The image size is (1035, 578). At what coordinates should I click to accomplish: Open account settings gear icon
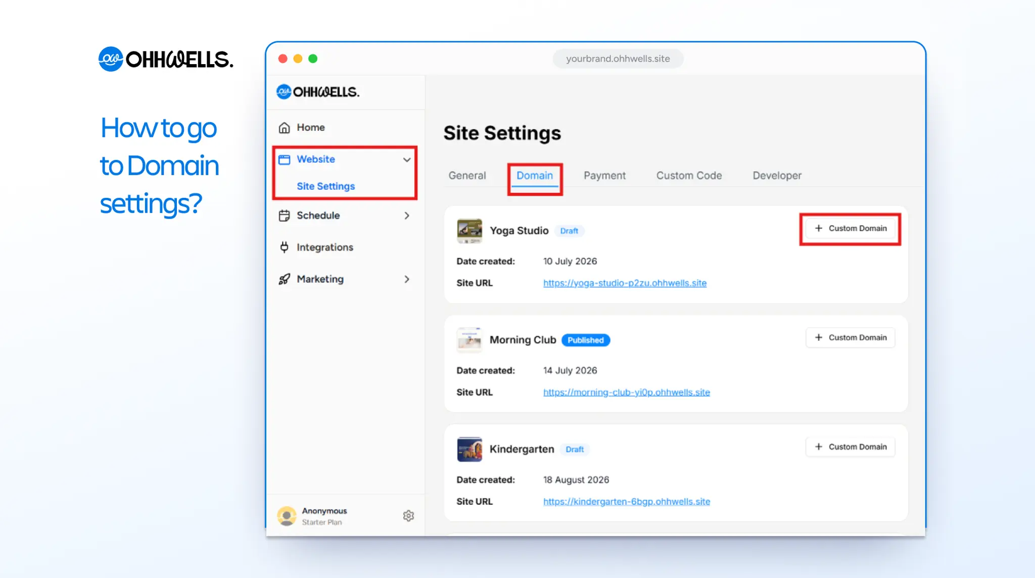click(x=408, y=515)
